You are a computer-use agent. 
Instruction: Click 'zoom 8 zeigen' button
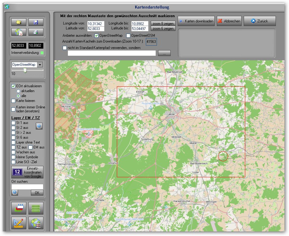163,24
